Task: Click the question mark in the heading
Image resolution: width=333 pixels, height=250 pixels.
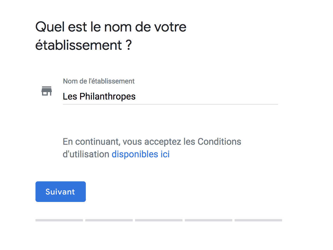Action: click(x=129, y=45)
